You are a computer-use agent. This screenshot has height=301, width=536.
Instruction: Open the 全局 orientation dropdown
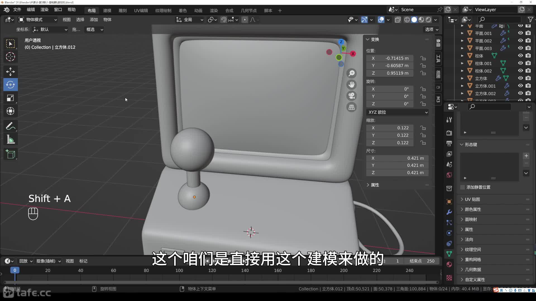click(x=189, y=20)
